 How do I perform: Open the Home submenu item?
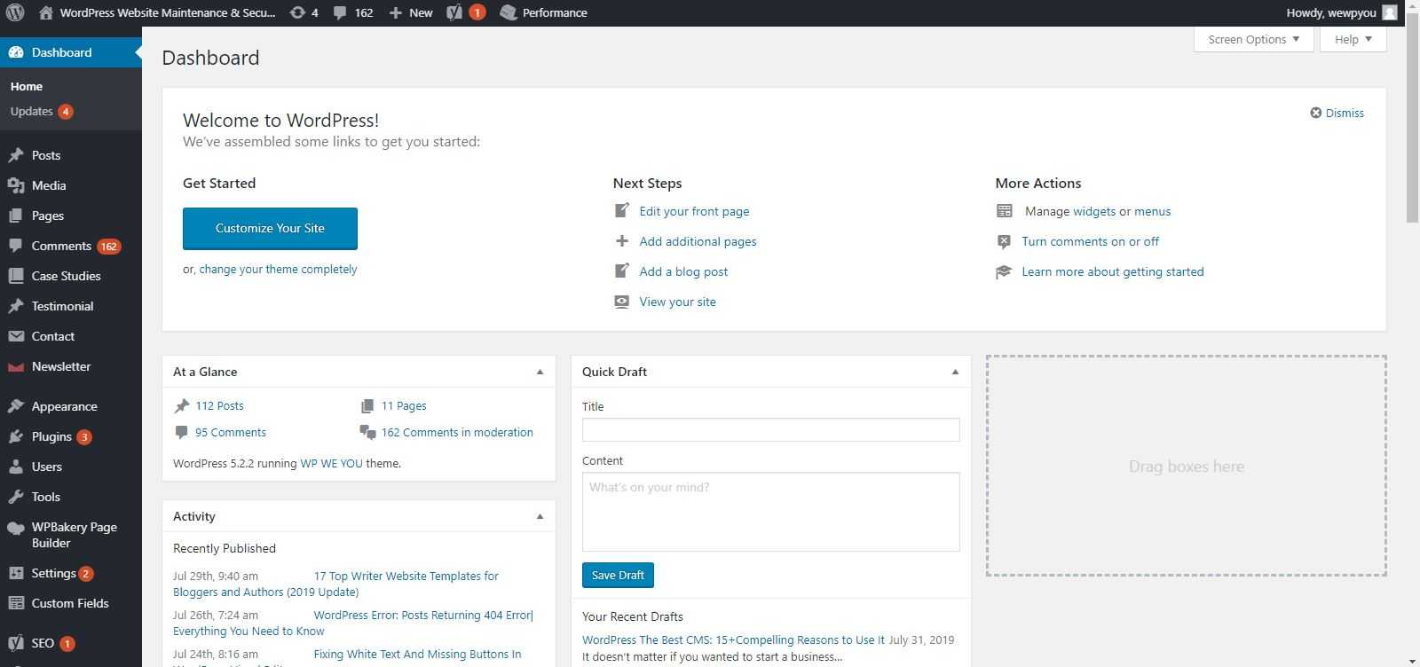pyautogui.click(x=27, y=86)
